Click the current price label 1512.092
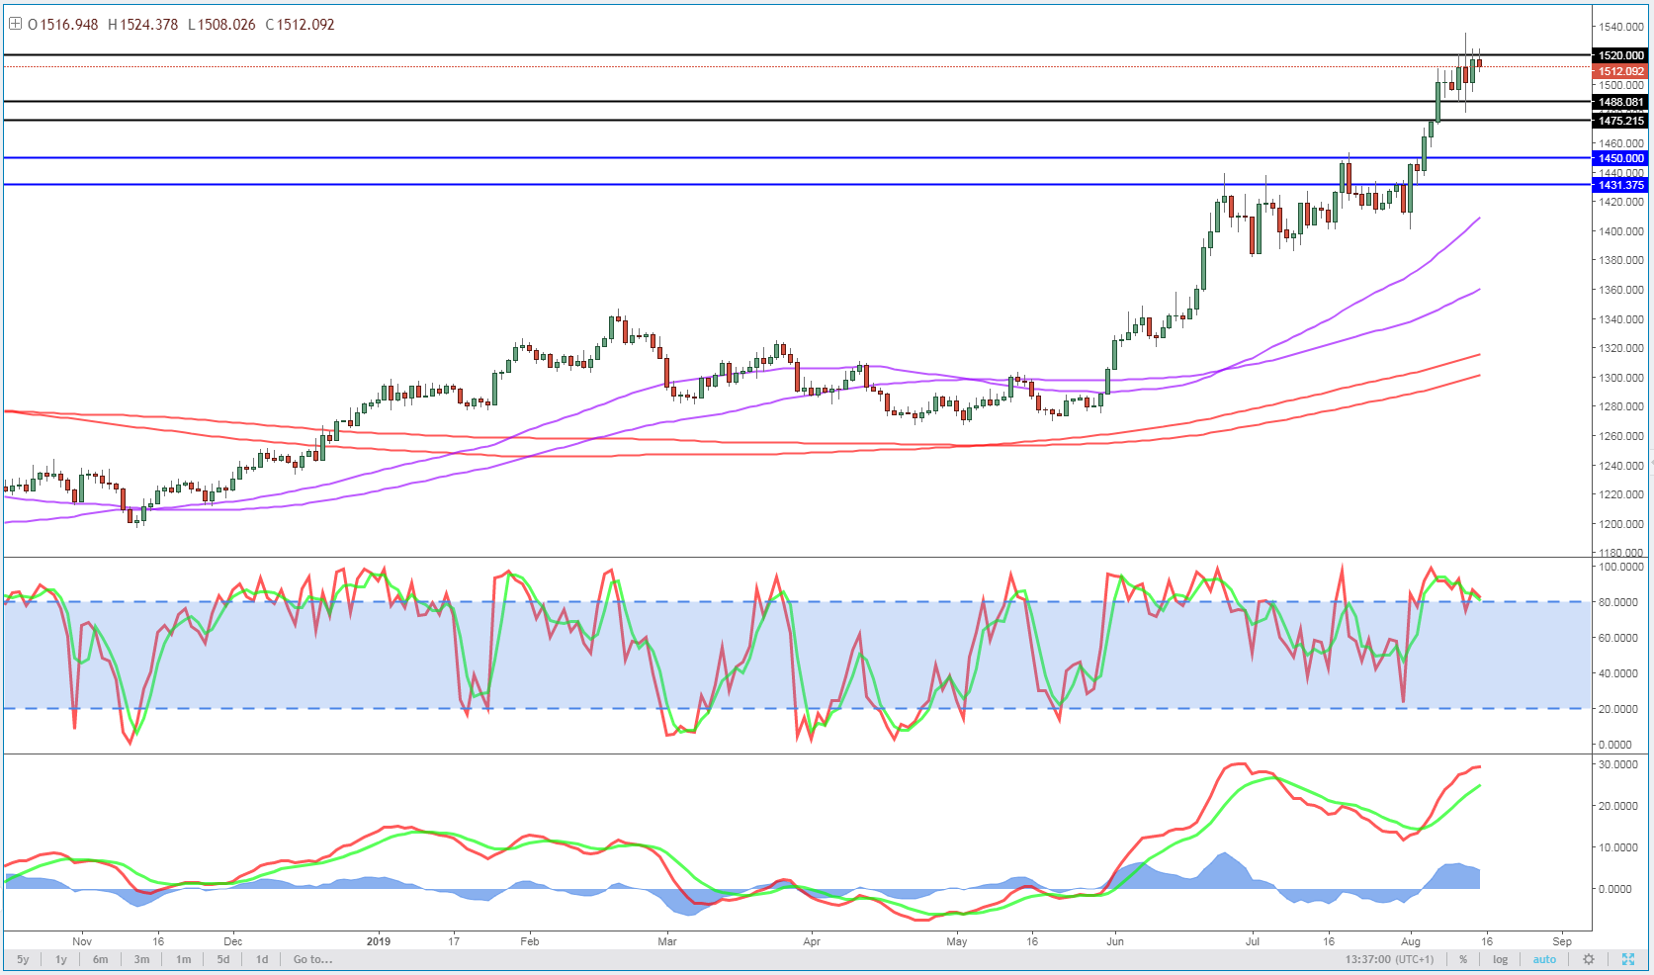The image size is (1654, 975). 1620,71
